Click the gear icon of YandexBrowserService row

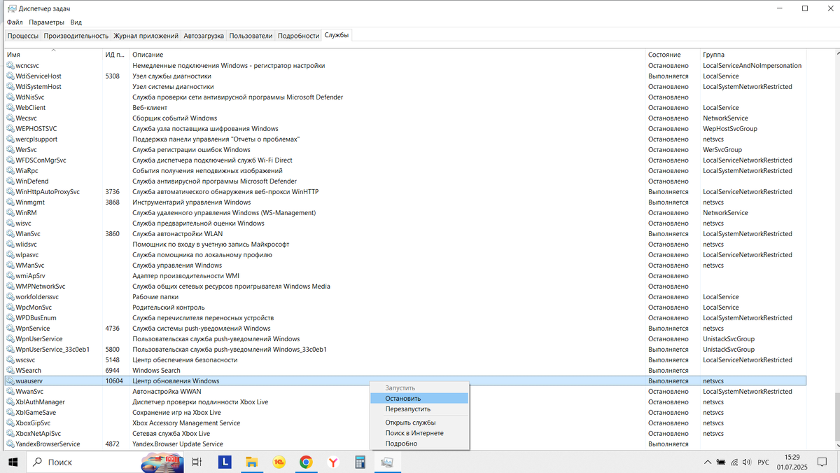[10, 444]
